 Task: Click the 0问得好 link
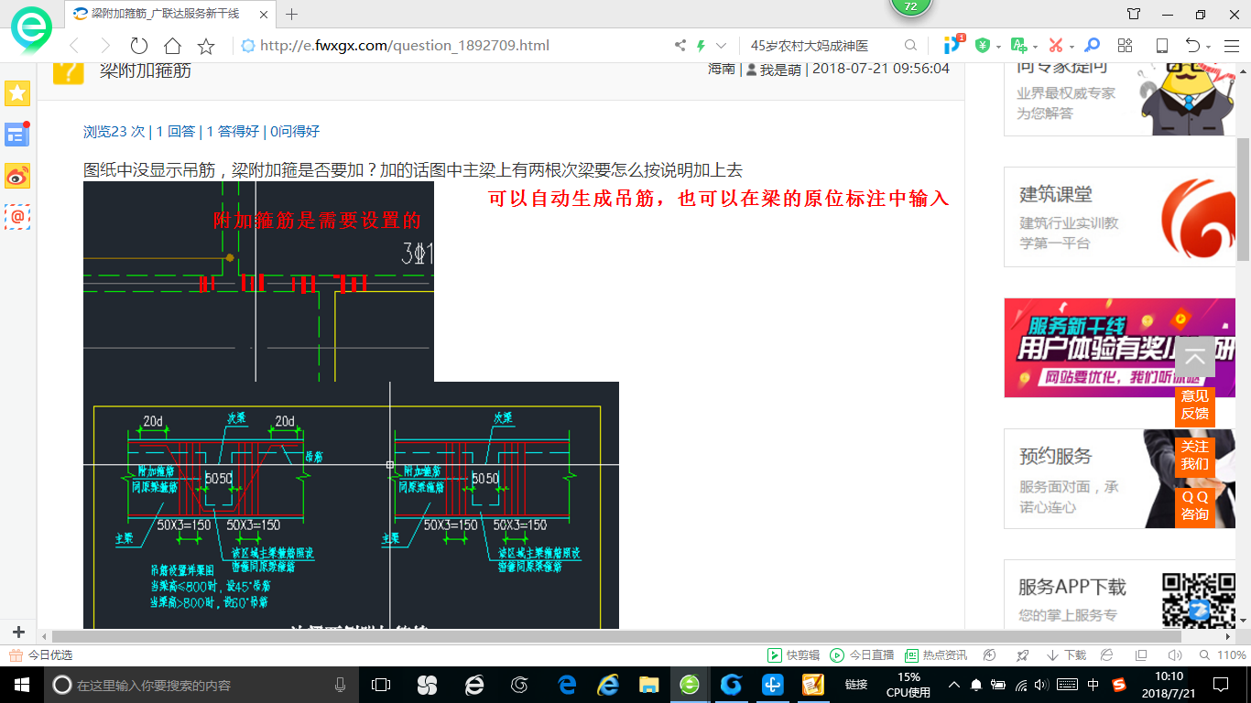pos(295,131)
